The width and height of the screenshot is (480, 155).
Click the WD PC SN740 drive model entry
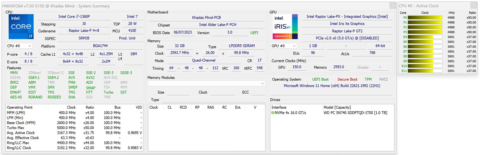[355, 113]
